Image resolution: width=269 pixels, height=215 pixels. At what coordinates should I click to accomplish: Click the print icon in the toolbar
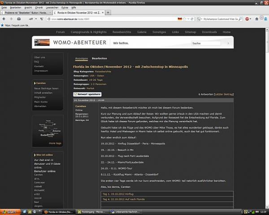(19, 19)
